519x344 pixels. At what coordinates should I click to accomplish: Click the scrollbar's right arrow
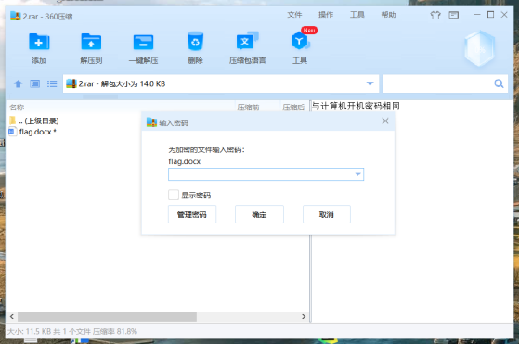[x=304, y=316]
